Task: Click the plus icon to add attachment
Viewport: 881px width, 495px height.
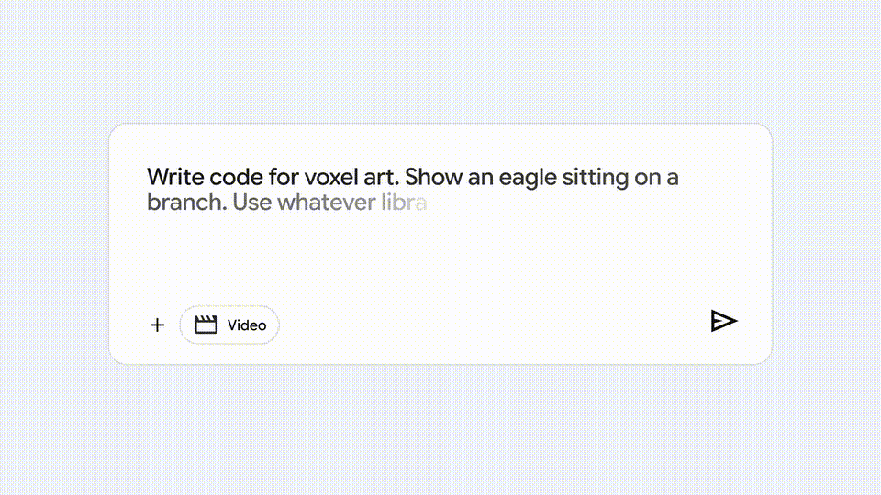Action: [x=157, y=324]
